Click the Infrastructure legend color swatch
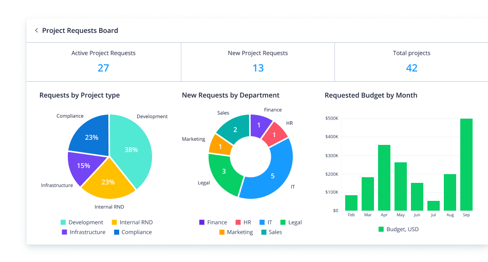This screenshot has width=488, height=262. coord(64,232)
